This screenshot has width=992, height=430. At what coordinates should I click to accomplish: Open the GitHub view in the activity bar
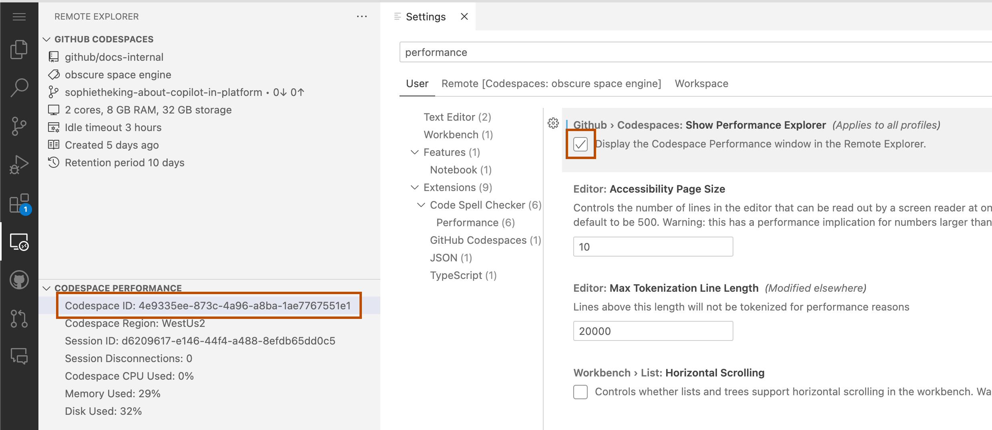(x=19, y=280)
